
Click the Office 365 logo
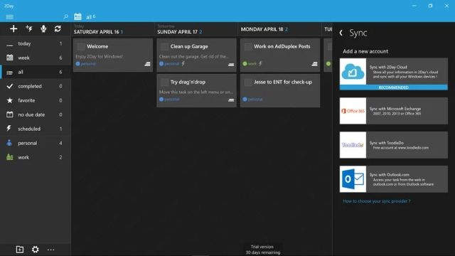point(353,111)
